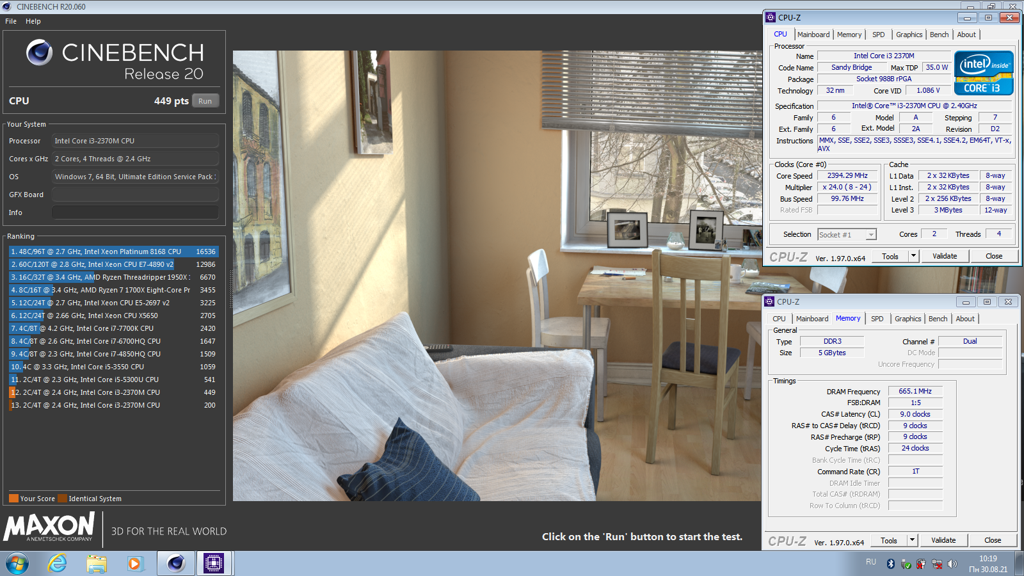The image size is (1024, 576).
Task: Click the rendered room scene image
Action: (x=497, y=276)
